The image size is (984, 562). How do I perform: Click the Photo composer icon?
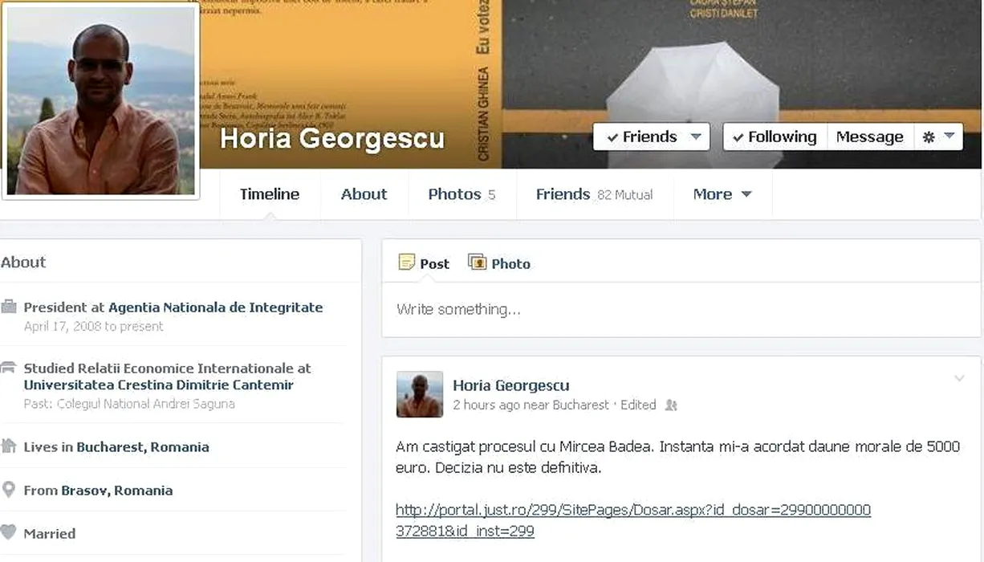[478, 263]
